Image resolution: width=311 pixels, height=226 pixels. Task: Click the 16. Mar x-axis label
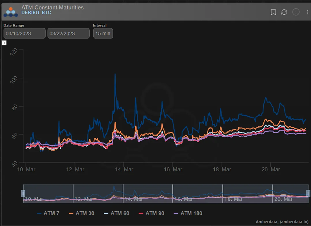click(173, 170)
